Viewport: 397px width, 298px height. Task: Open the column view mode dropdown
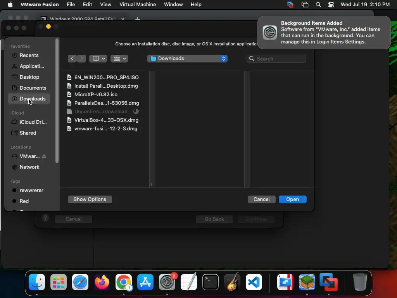point(98,59)
